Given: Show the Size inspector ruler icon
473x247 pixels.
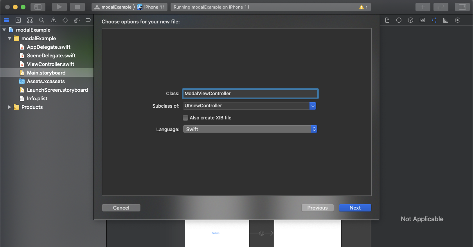Looking at the screenshot, I should pos(446,20).
